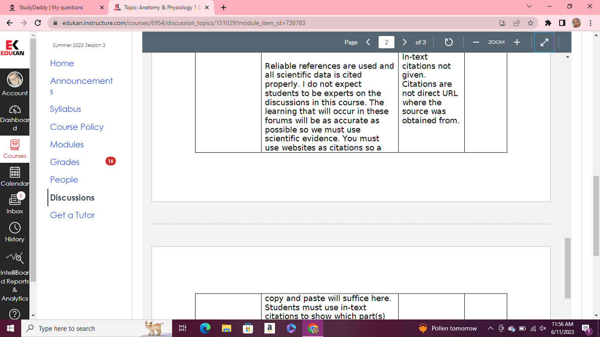The width and height of the screenshot is (600, 337).
Task: Open the Inbox with 5 unread
Action: coord(14,204)
